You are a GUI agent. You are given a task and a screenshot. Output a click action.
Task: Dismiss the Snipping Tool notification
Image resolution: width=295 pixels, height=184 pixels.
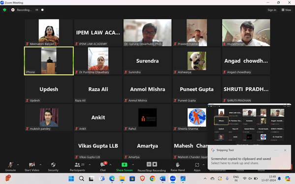tap(285, 150)
